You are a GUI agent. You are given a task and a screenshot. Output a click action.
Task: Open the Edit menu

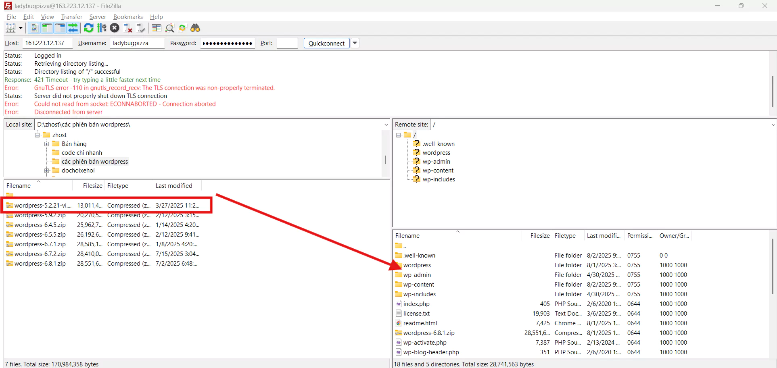(29, 17)
